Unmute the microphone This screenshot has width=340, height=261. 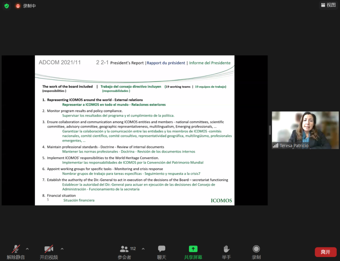pyautogui.click(x=16, y=249)
